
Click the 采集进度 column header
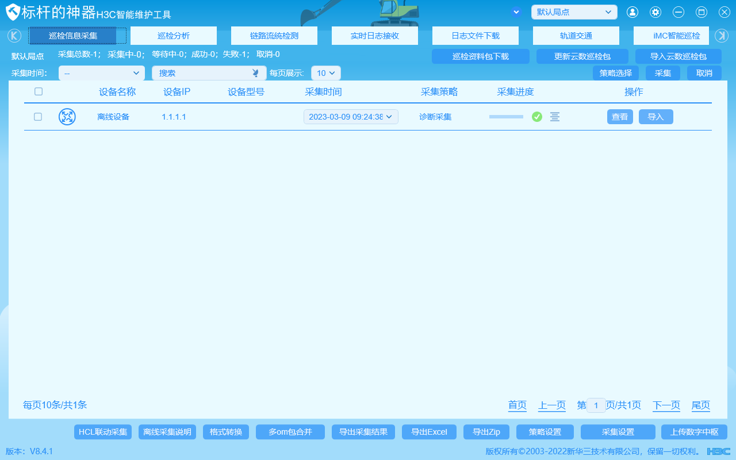tap(516, 92)
